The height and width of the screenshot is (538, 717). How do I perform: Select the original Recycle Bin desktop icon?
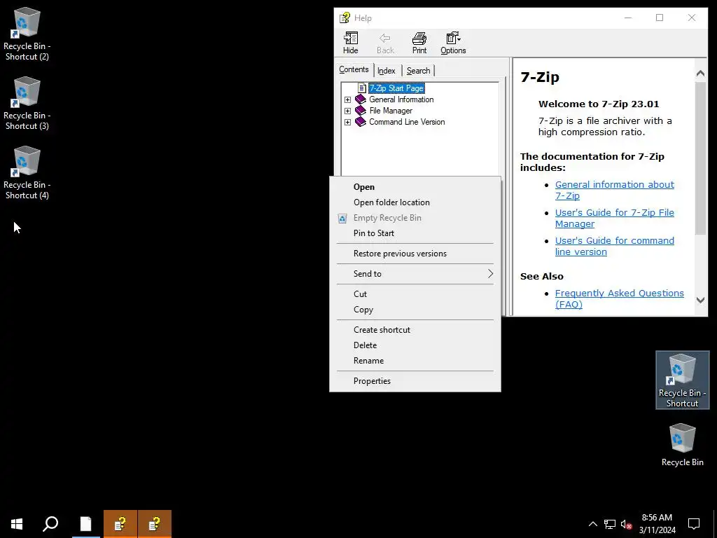(682, 445)
